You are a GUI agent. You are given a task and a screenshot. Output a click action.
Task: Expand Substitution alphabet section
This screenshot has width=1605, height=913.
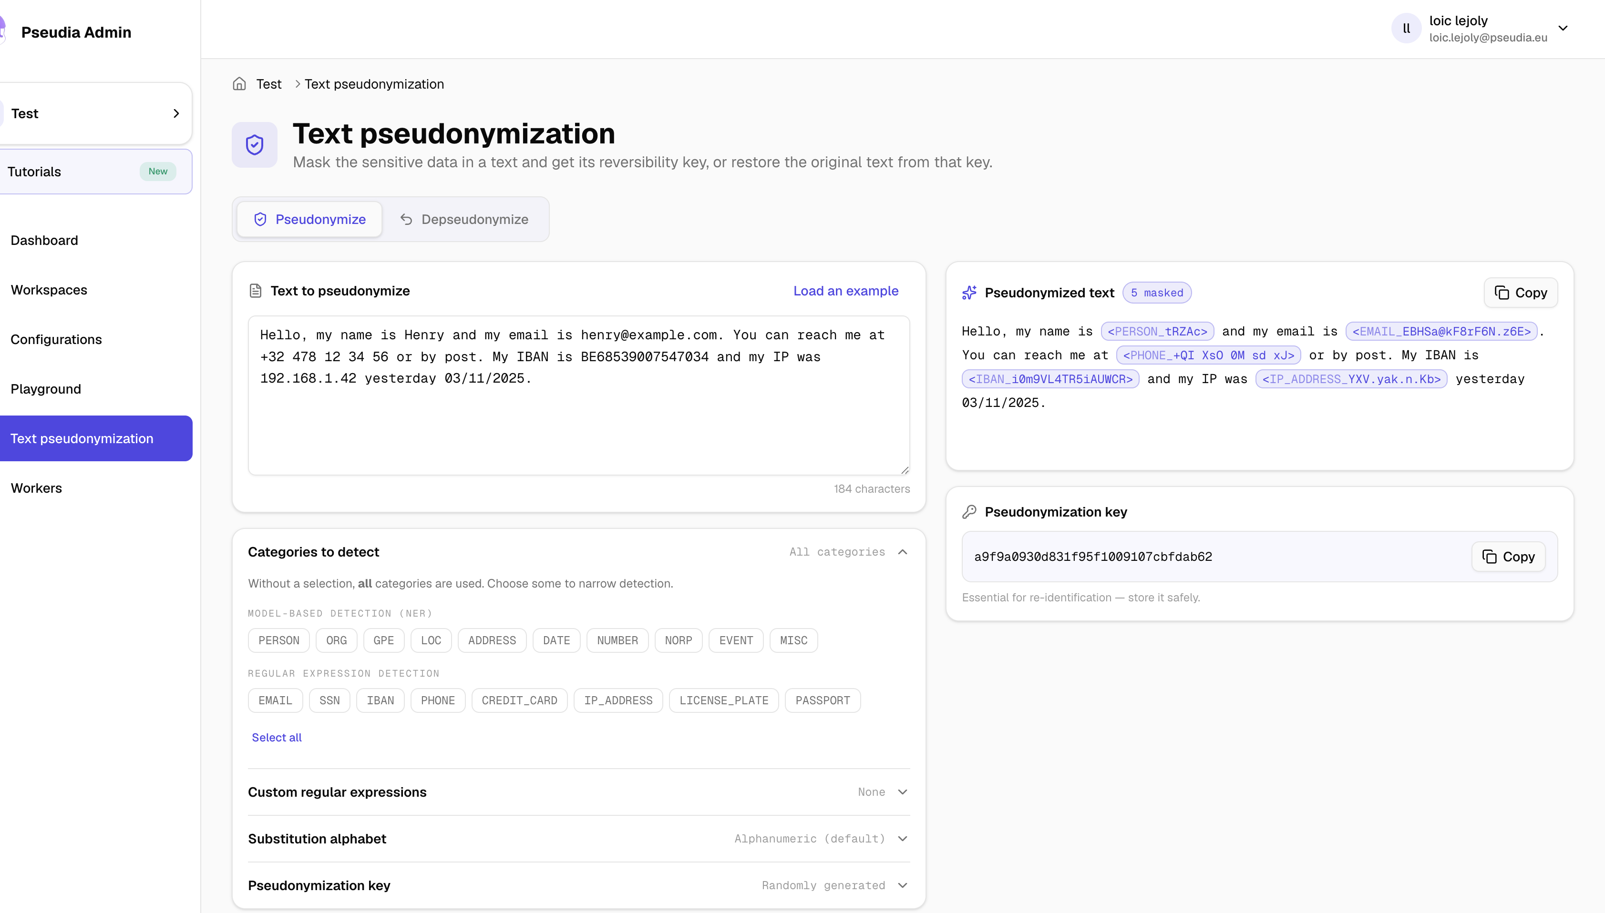578,838
